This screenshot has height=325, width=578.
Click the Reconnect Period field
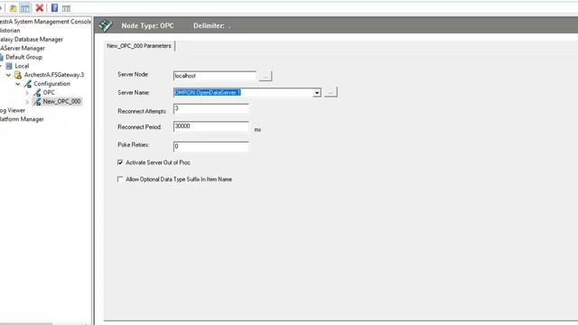tap(210, 126)
